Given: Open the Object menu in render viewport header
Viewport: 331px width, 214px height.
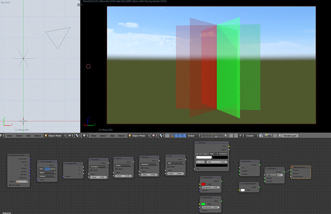Looking at the screenshot, I should 121,135.
